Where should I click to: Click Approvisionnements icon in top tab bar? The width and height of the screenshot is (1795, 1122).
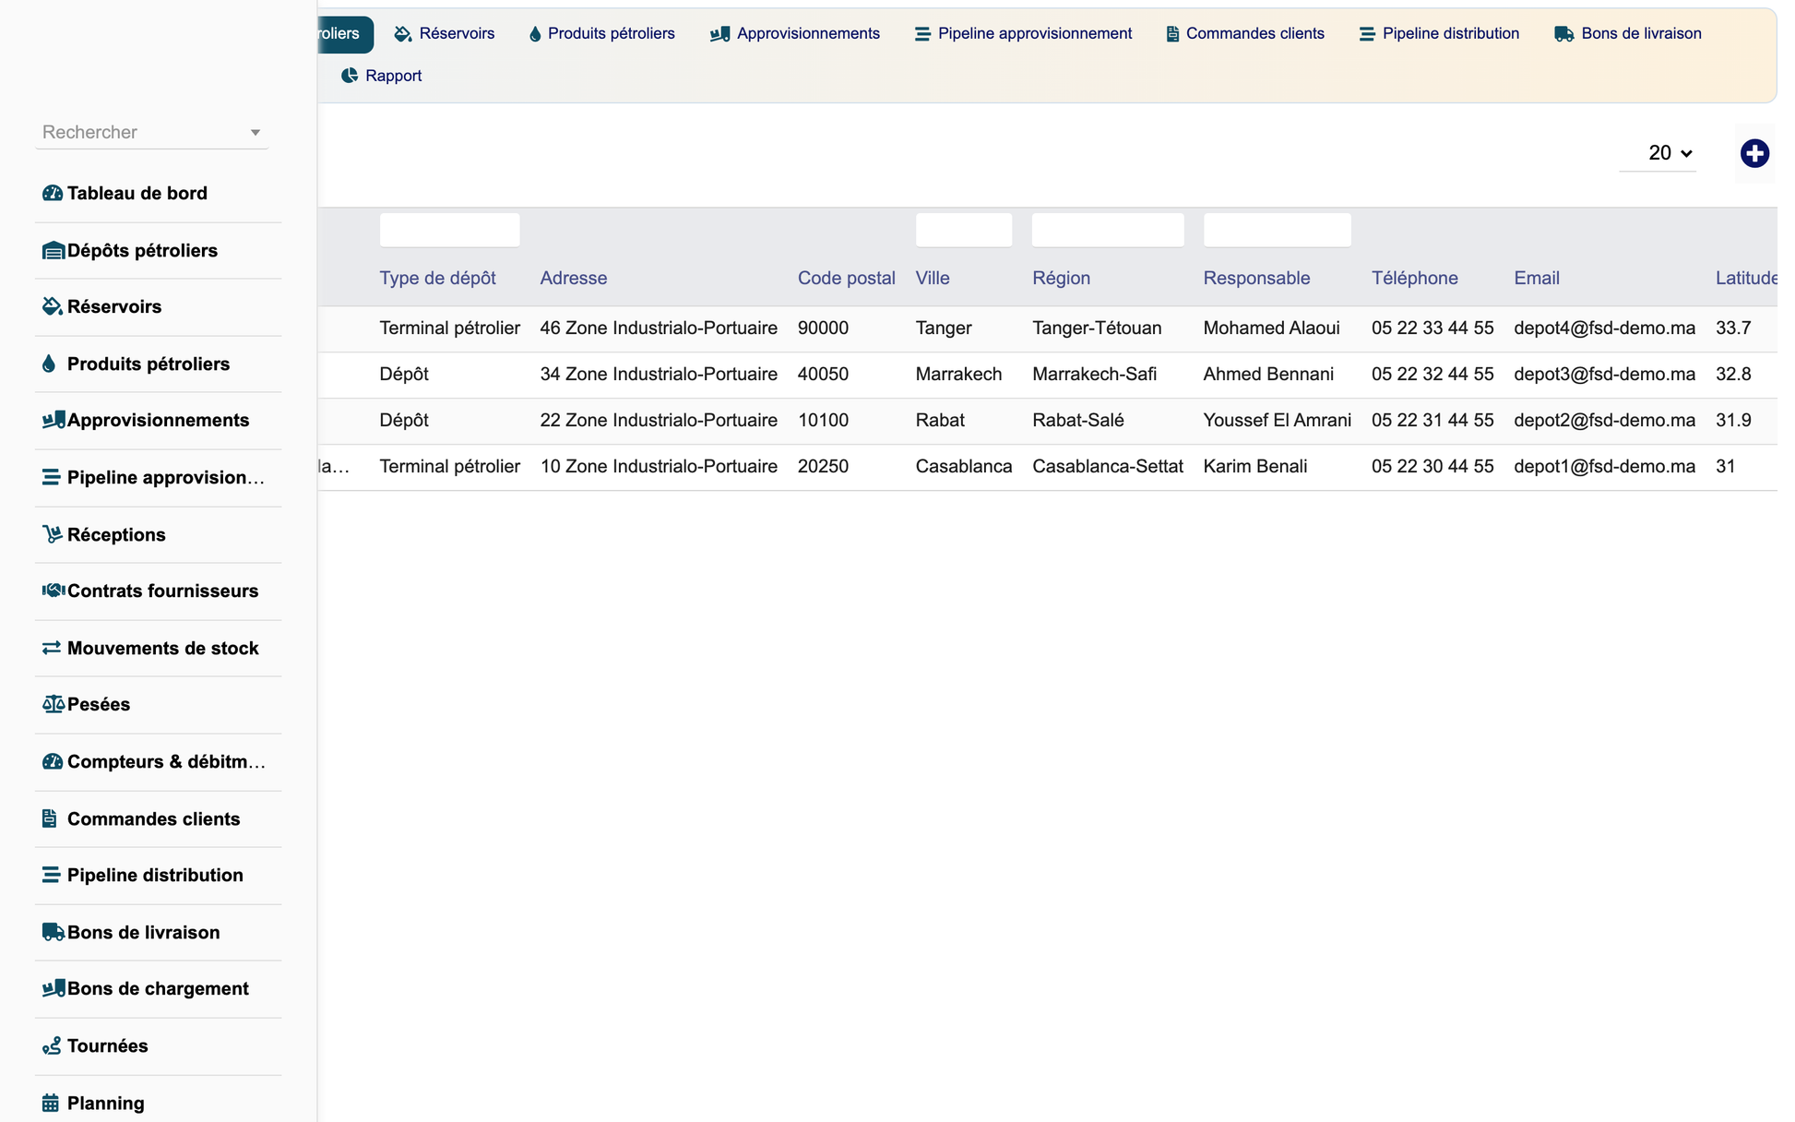click(720, 34)
